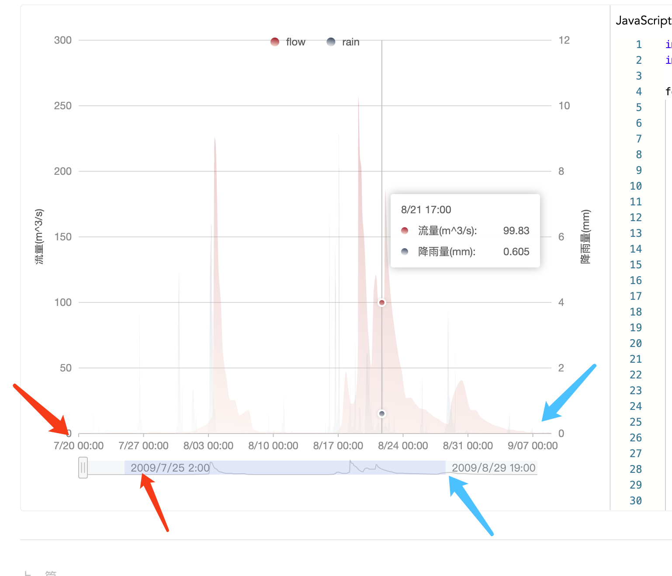The image size is (672, 576).
Task: Toggle the flow series via its legend label
Action: (295, 42)
